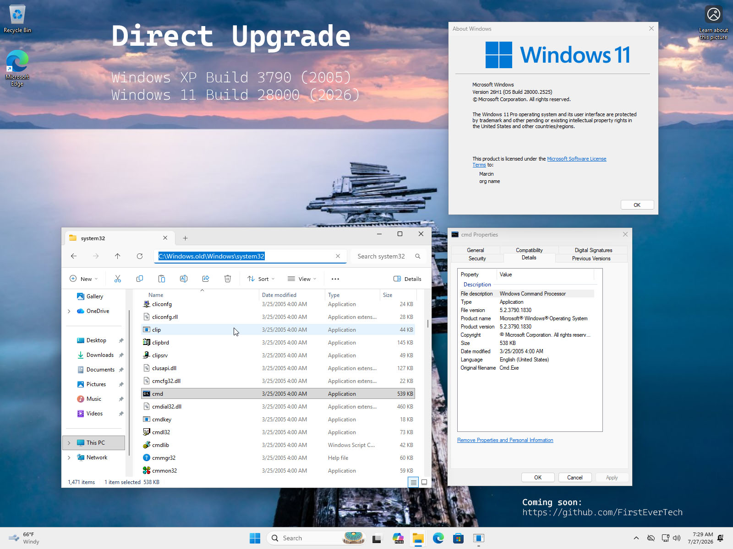Viewport: 733px width, 549px height.
Task: Open the Sort options dropdown
Action: tap(261, 279)
